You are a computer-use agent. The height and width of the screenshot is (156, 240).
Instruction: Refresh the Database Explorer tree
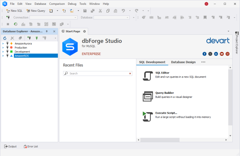tap(5, 38)
